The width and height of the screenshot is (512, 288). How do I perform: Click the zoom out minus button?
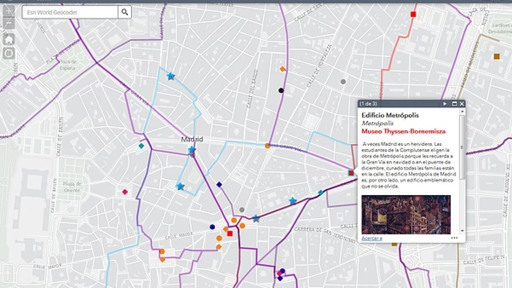(9, 24)
